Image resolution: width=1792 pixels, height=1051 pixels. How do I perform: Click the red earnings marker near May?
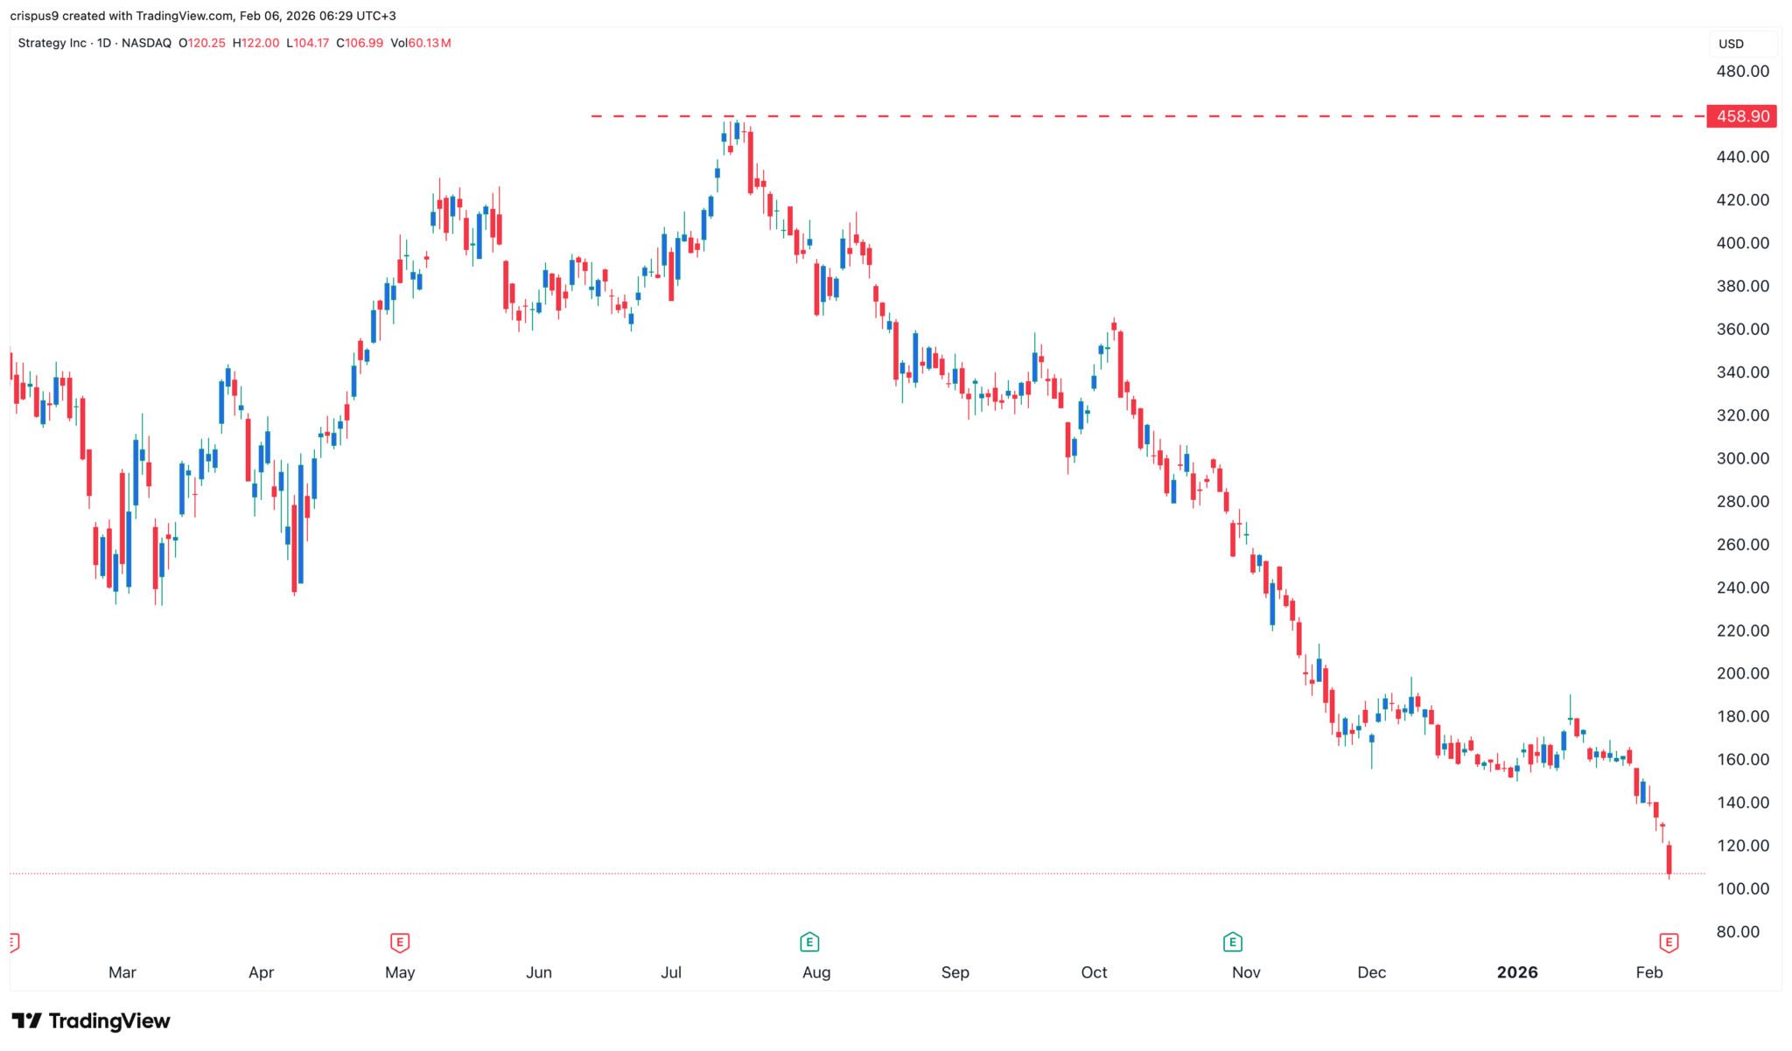coord(399,943)
